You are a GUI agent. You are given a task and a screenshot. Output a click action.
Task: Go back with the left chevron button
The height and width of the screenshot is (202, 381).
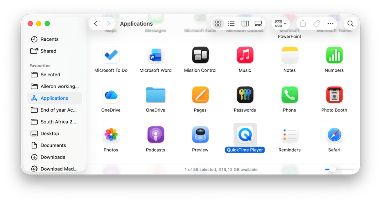tap(96, 23)
